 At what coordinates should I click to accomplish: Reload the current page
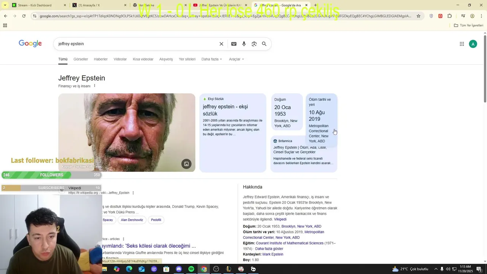click(24, 16)
